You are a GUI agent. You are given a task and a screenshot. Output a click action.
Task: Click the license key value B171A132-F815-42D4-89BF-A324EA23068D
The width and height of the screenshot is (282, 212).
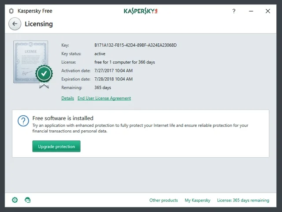(135, 45)
